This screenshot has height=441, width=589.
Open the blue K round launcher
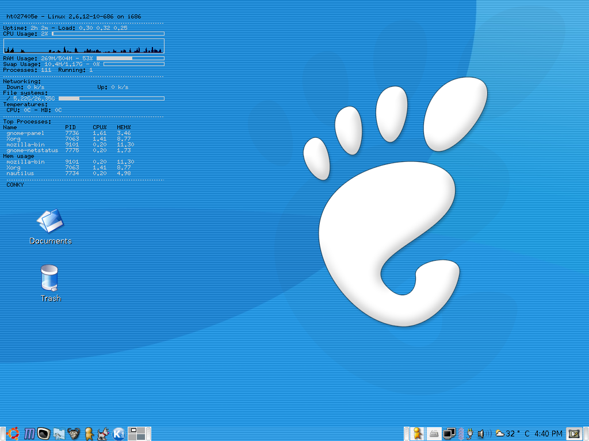tap(118, 434)
